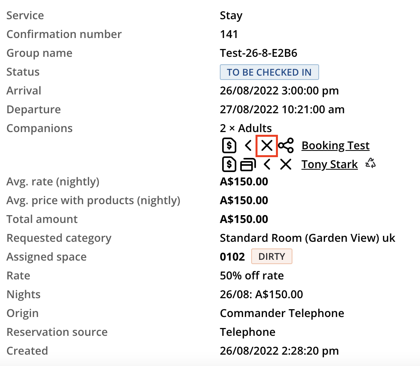Screen dimensions: 420x366
Task: Open the Booking Test profile link
Action: pyautogui.click(x=335, y=145)
